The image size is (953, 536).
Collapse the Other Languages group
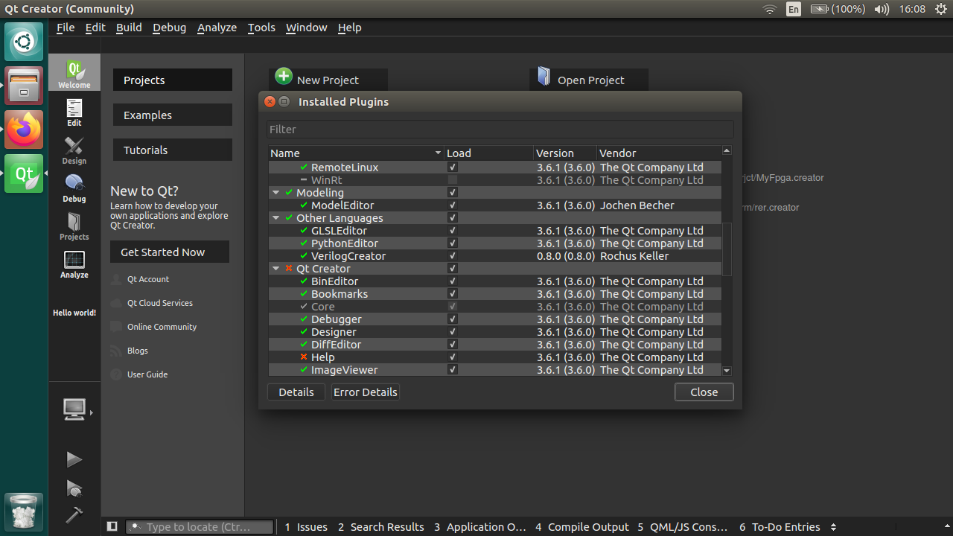tap(275, 217)
